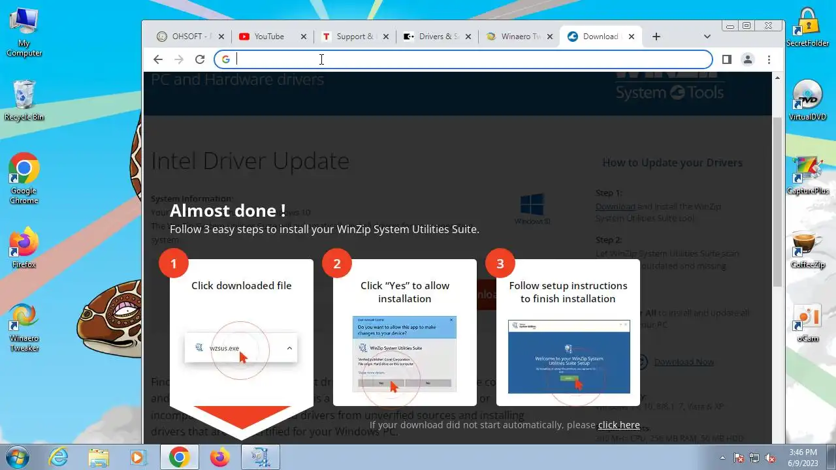Screen dimensions: 836x470
Task: Close the OHSOFT tab
Action: (221, 37)
